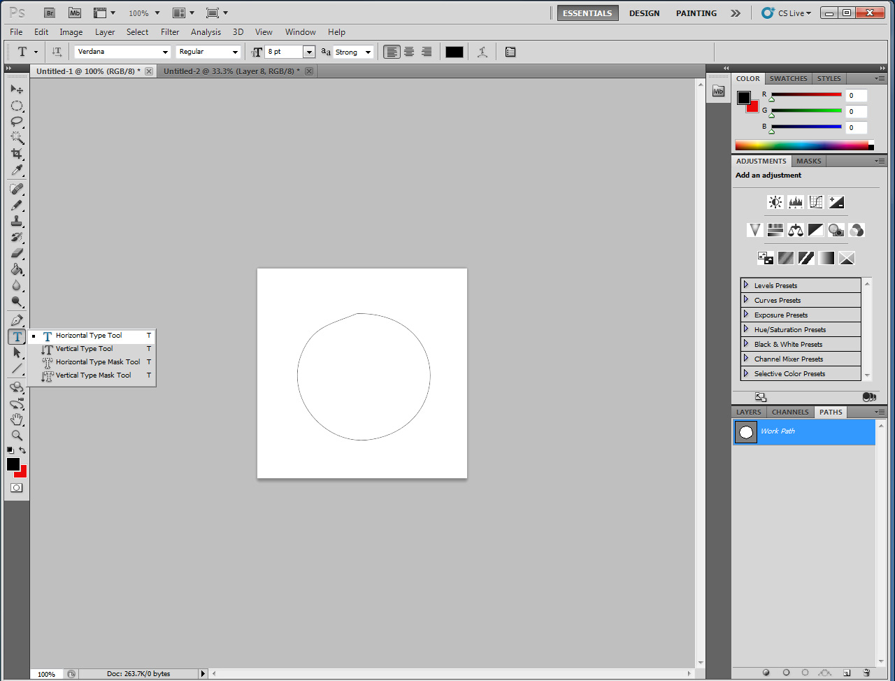Select the Hand tool

point(17,420)
